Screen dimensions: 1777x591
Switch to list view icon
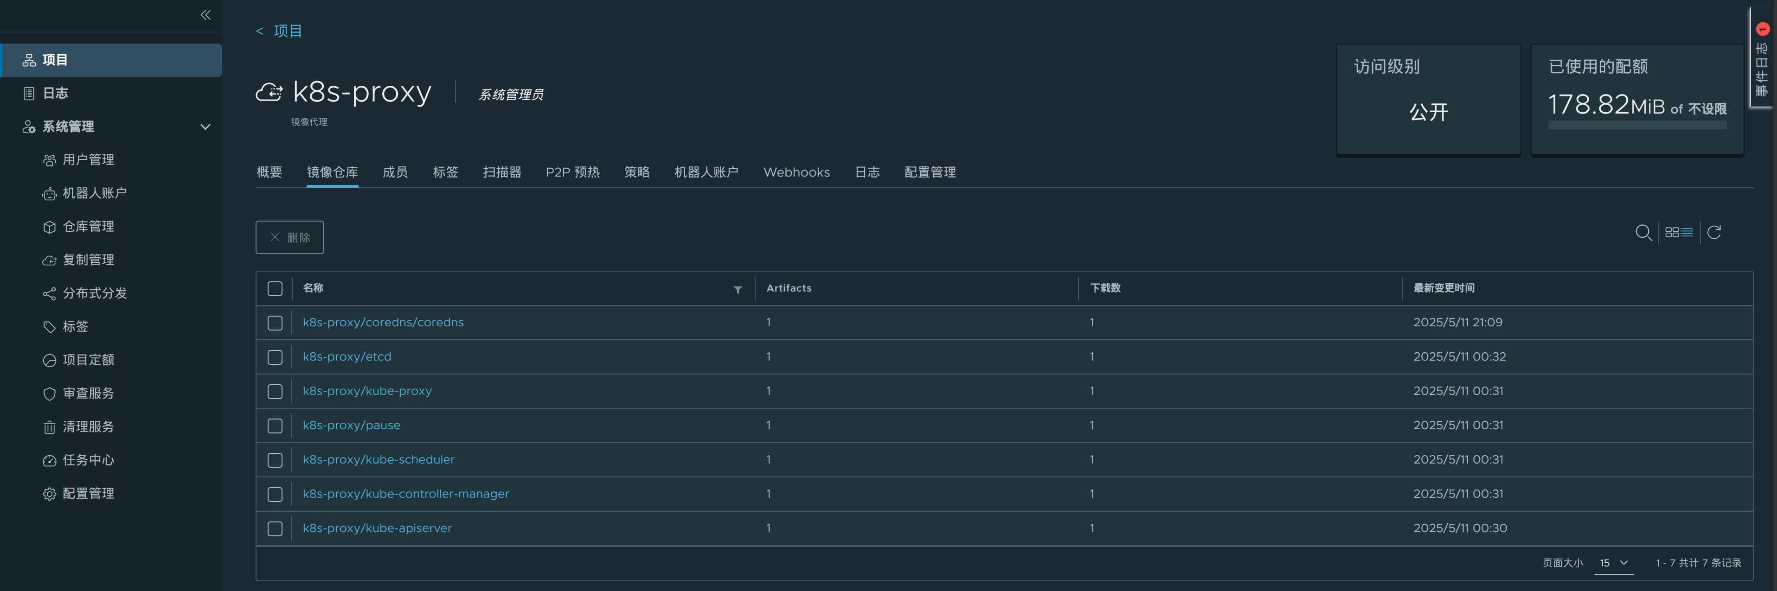[x=1687, y=232]
